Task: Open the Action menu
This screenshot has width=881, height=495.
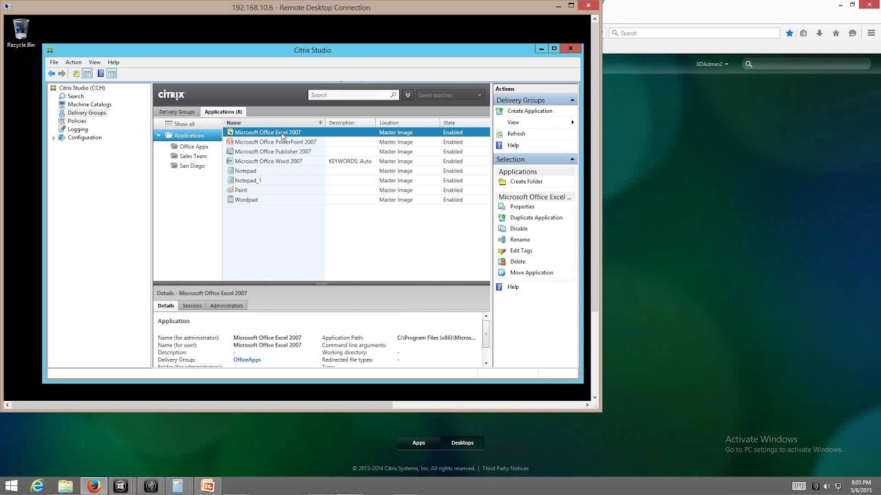Action: (x=73, y=63)
